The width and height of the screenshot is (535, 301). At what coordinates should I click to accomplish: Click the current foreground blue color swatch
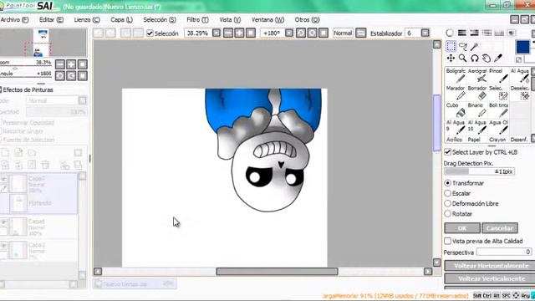point(522,47)
